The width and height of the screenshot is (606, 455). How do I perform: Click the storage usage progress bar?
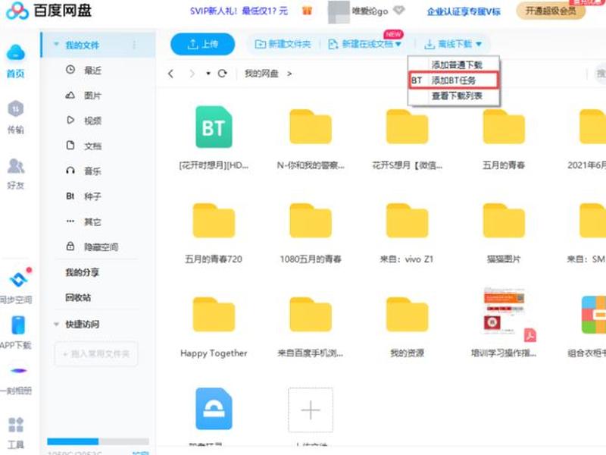pyautogui.click(x=98, y=441)
